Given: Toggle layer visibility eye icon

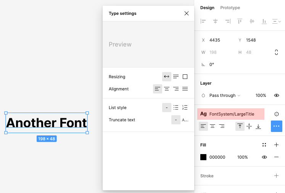Looking at the screenshot, I should coord(277,95).
